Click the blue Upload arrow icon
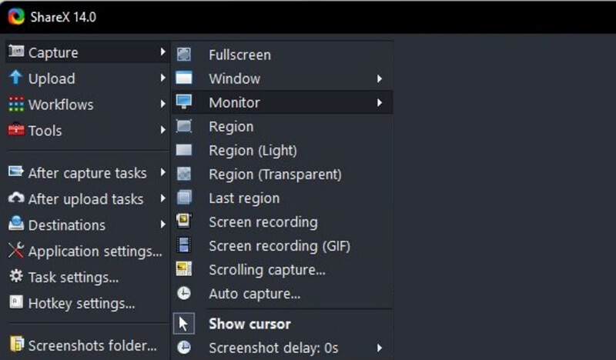Image resolution: width=616 pixels, height=360 pixels. click(x=15, y=78)
